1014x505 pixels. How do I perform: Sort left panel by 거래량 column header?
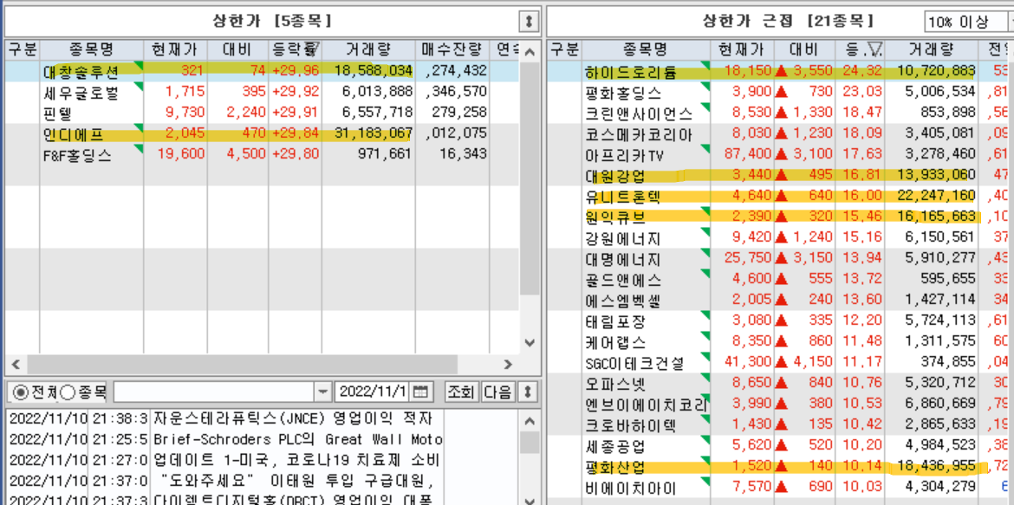tap(367, 50)
